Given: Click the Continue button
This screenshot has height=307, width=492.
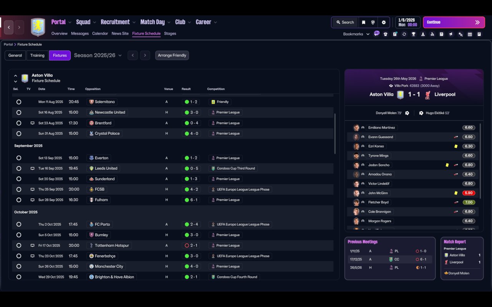Looking at the screenshot, I should pyautogui.click(x=454, y=22).
